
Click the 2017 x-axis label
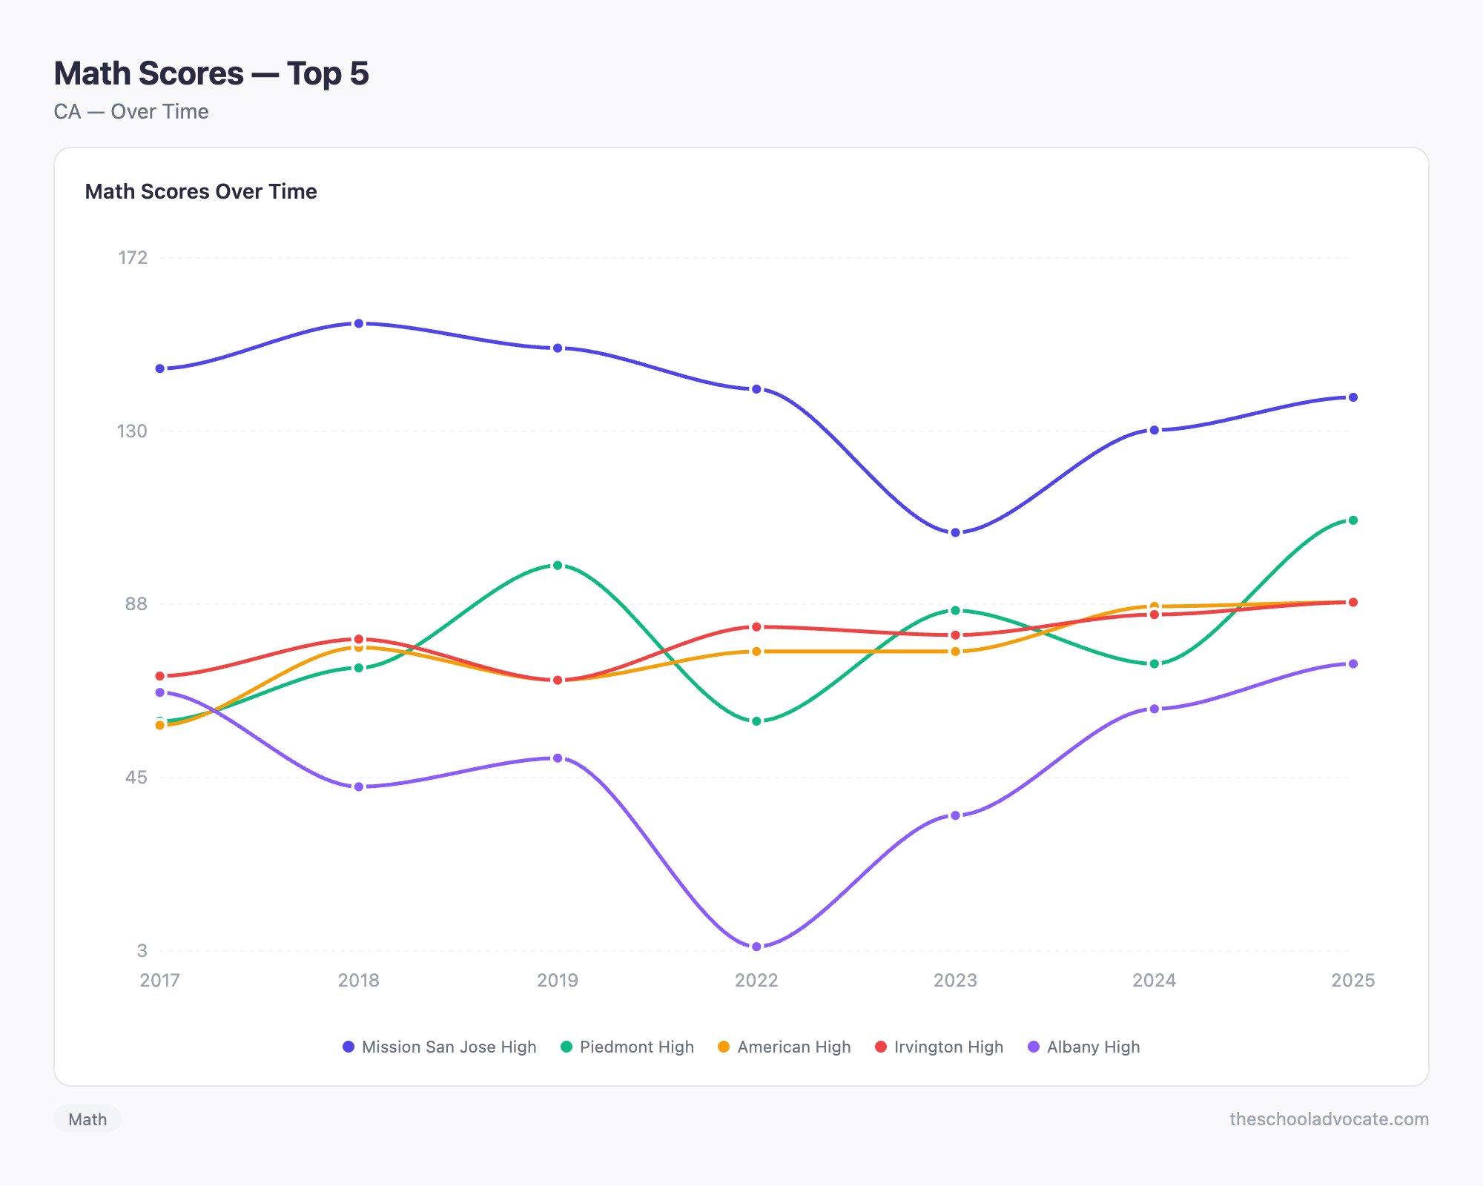(160, 981)
